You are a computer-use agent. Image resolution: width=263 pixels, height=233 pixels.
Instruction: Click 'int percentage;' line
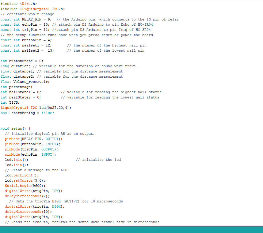point(17,87)
